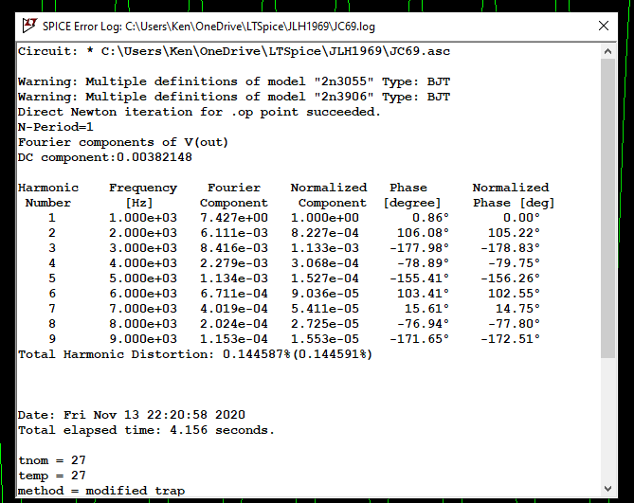Click the "tnom = 27" line
The height and width of the screenshot is (503, 634).
(x=52, y=460)
